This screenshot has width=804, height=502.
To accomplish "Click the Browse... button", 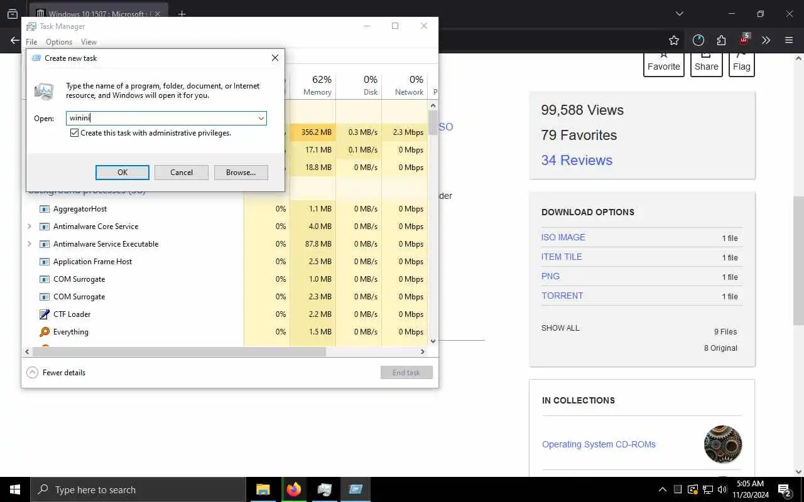I will (241, 173).
